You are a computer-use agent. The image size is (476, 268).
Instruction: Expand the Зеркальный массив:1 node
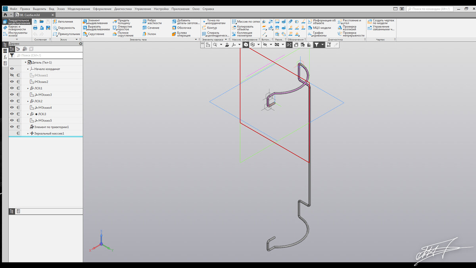[28, 133]
